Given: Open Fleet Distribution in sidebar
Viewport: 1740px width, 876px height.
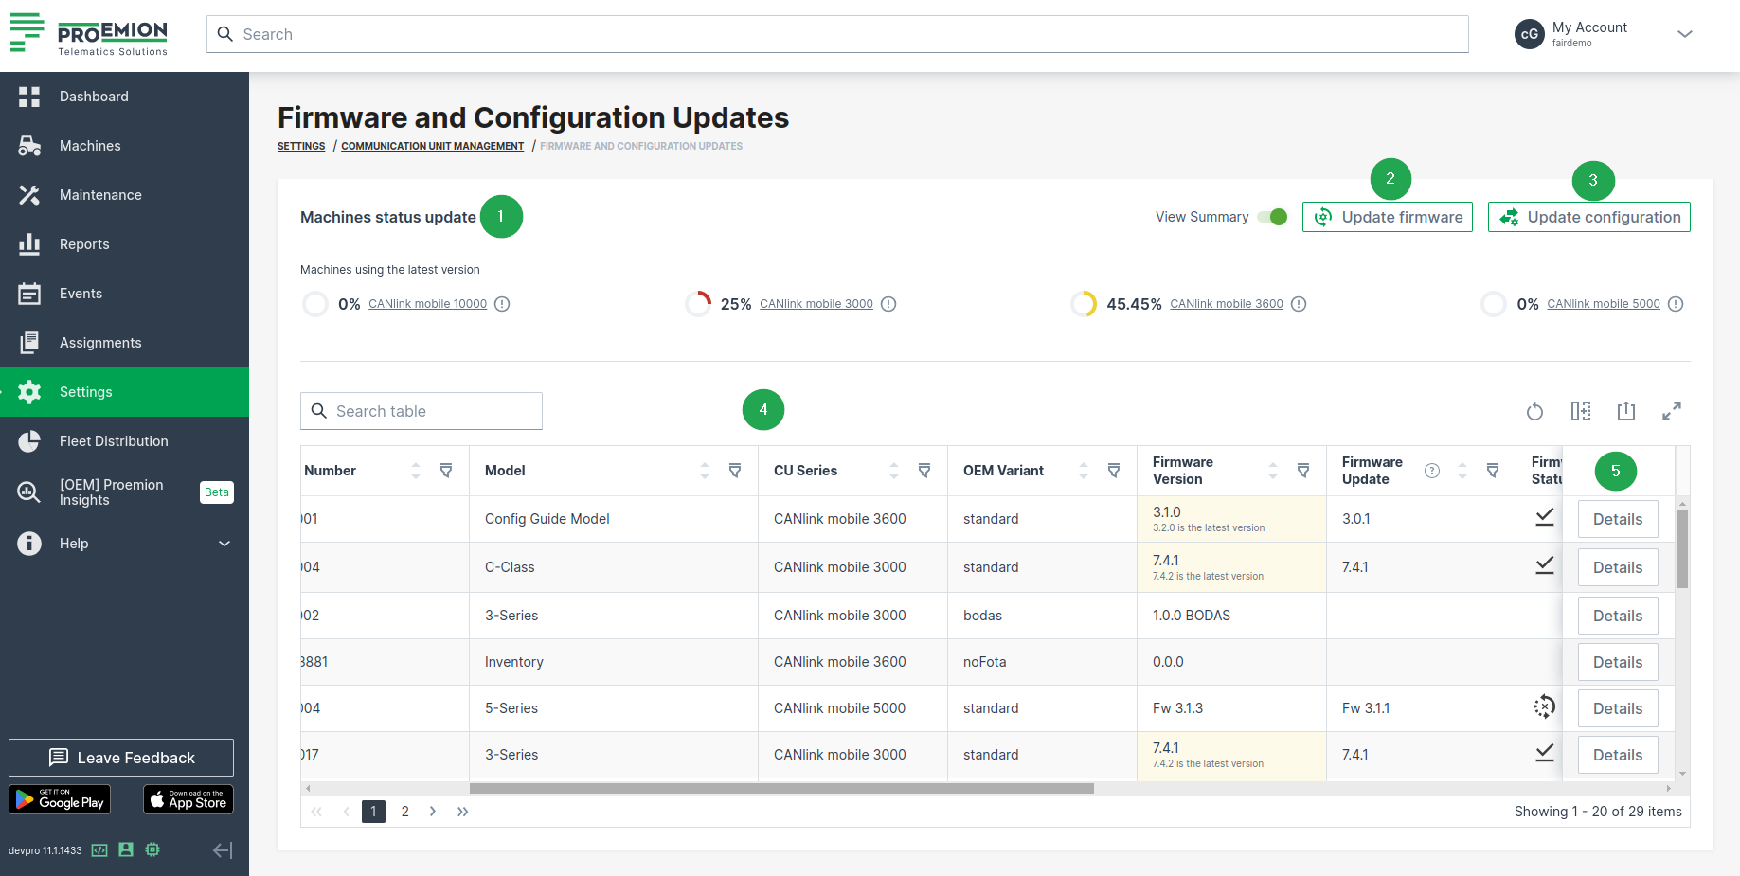Looking at the screenshot, I should pyautogui.click(x=114, y=441).
